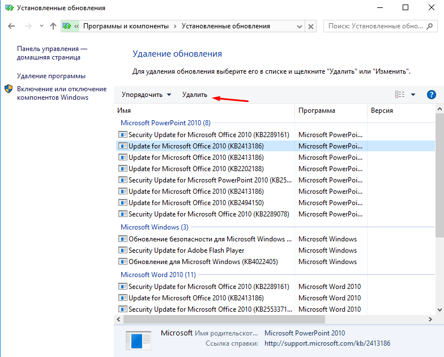Collapse the Microsoft Windows (3) group
The height and width of the screenshot is (357, 444).
(155, 227)
